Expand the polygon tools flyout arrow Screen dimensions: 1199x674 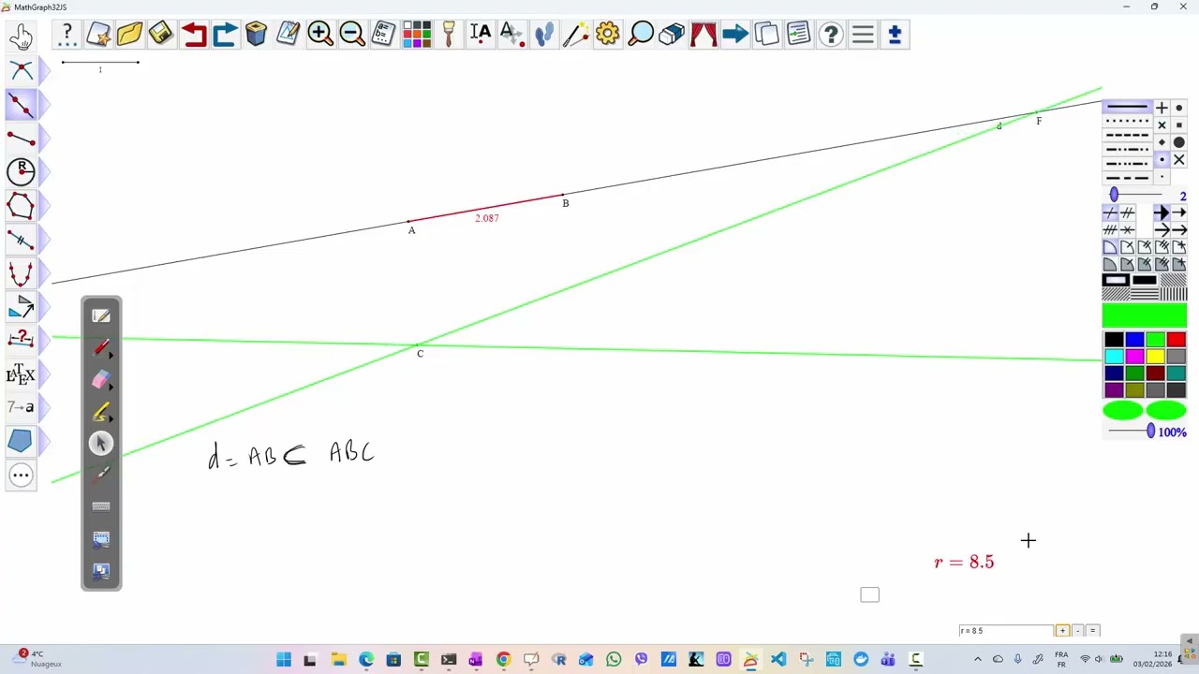click(x=44, y=206)
